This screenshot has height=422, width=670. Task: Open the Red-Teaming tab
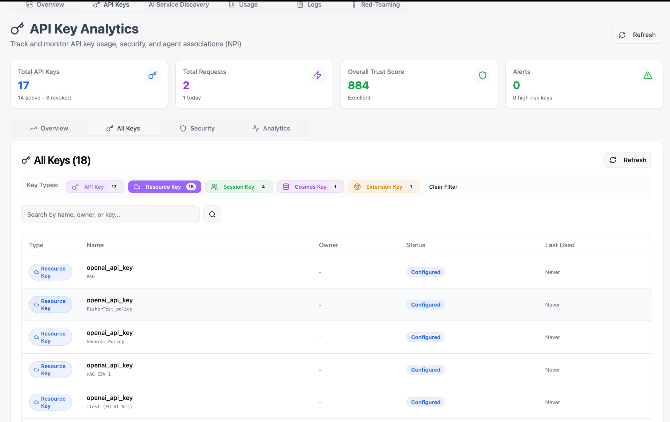point(375,5)
